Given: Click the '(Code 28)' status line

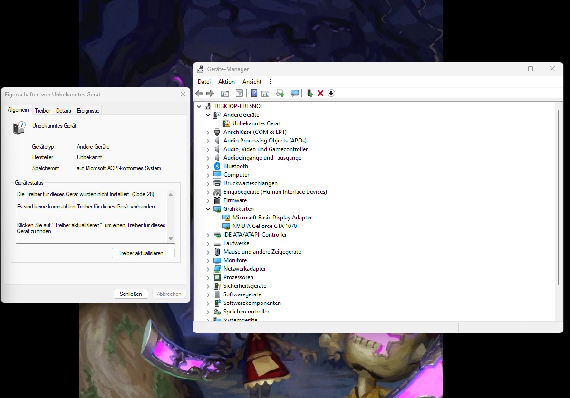Looking at the screenshot, I should (x=86, y=194).
